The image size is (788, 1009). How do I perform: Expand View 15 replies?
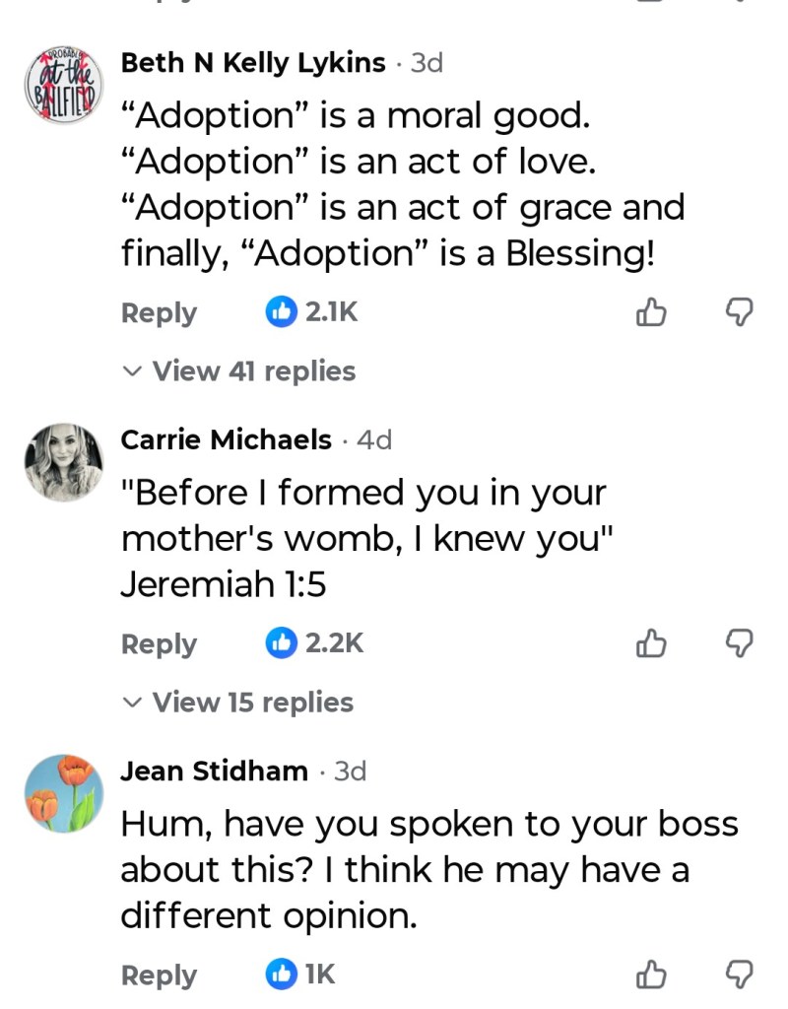(238, 703)
